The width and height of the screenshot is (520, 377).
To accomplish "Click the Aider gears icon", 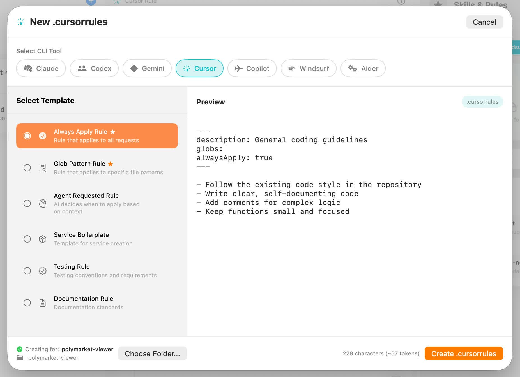I will (353, 68).
